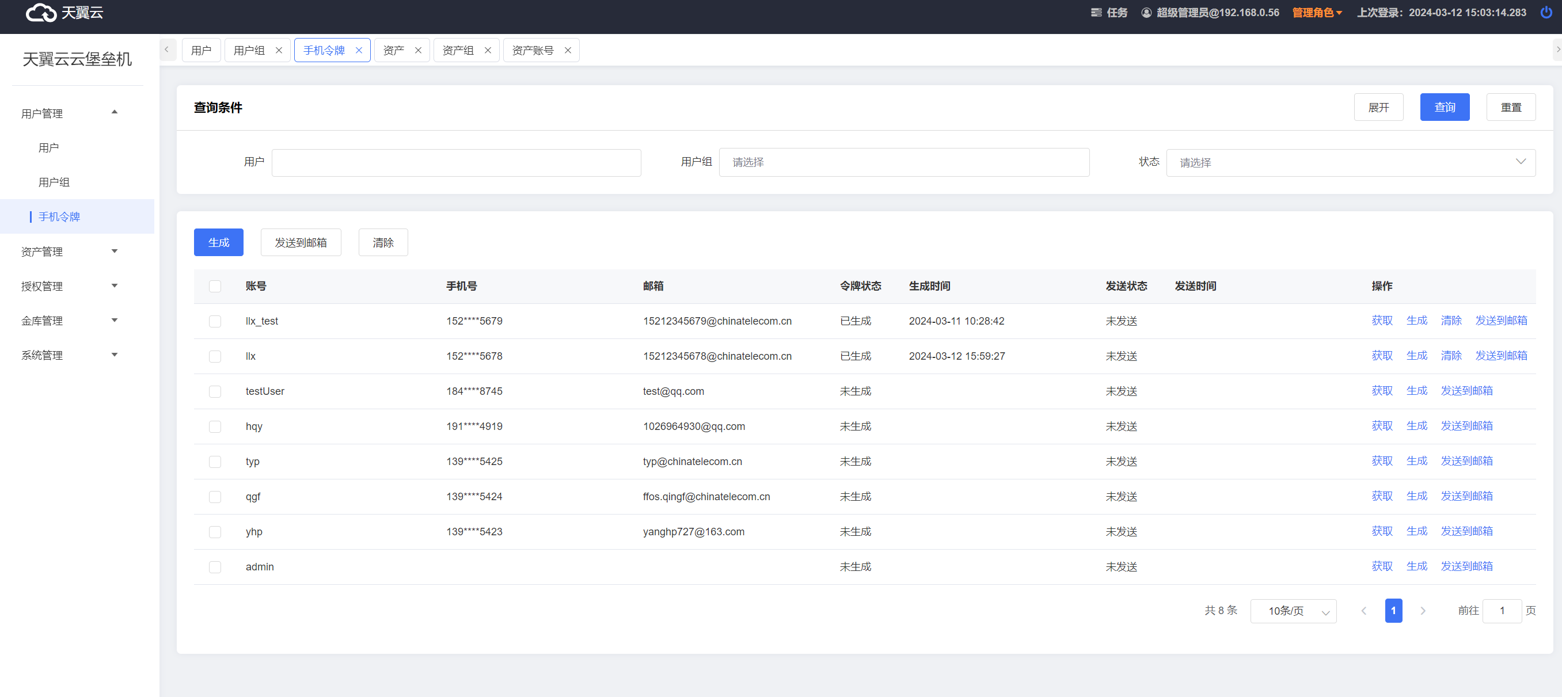Click the blue 生成 toolbar button
Screen dimensions: 1562x697
coord(218,242)
